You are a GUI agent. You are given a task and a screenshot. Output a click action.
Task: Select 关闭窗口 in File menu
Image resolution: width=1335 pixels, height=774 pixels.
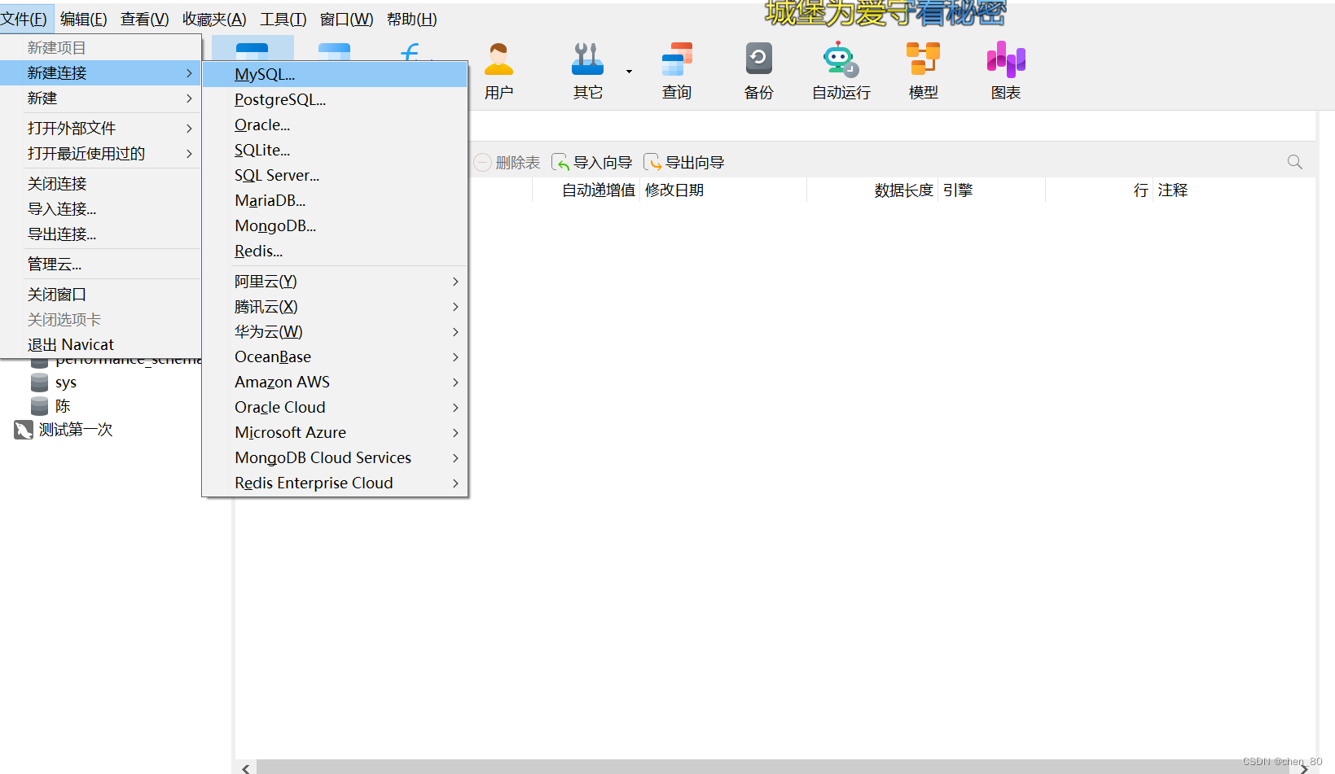[x=100, y=294]
